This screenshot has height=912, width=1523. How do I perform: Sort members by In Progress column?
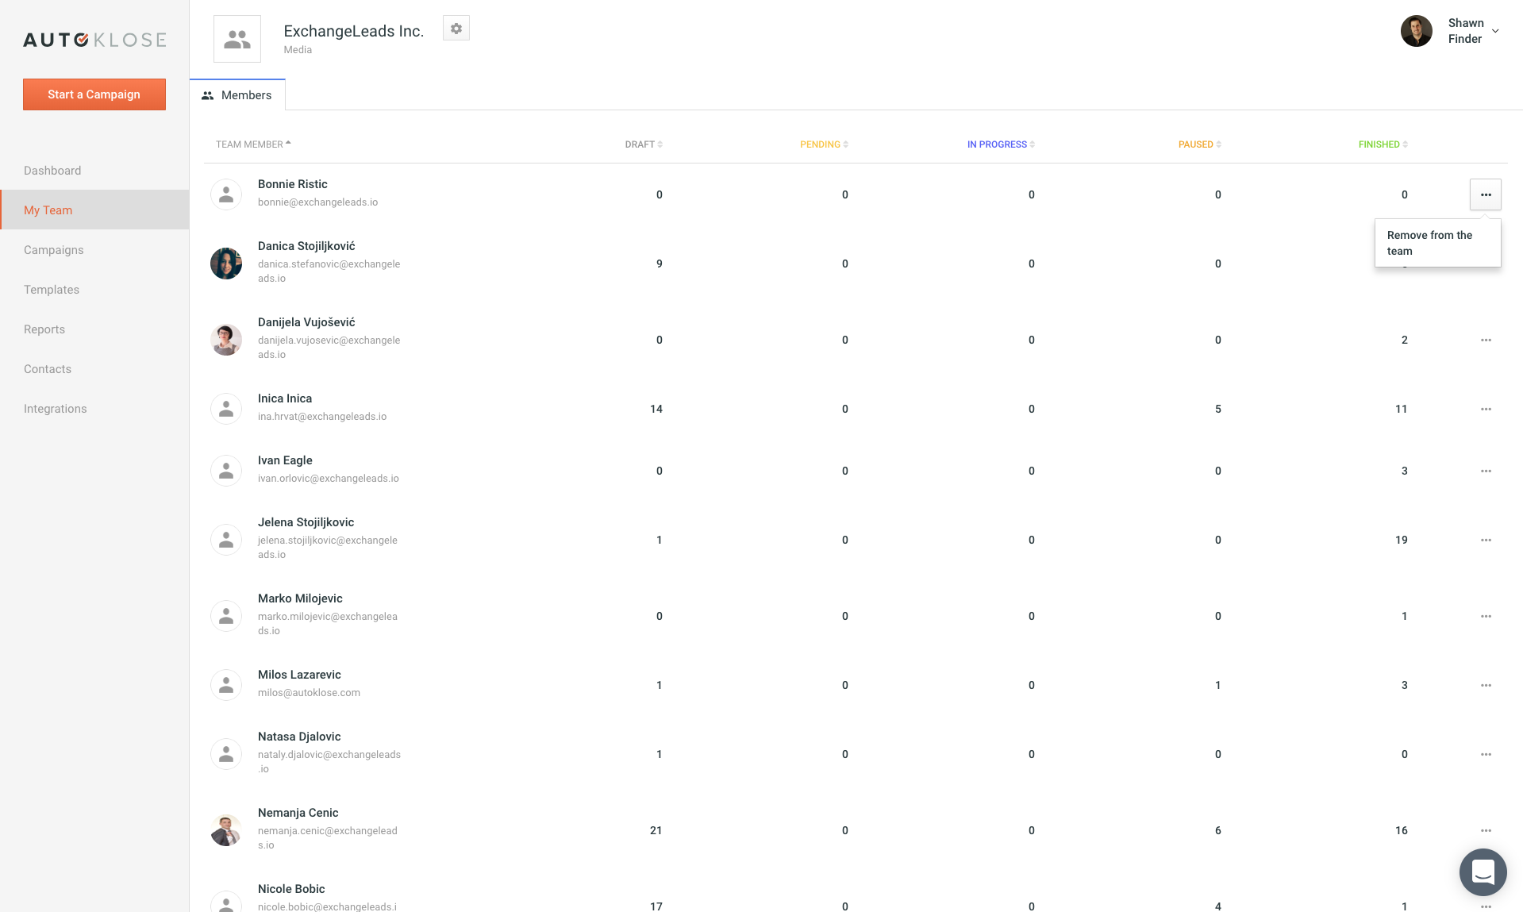pyautogui.click(x=1000, y=144)
